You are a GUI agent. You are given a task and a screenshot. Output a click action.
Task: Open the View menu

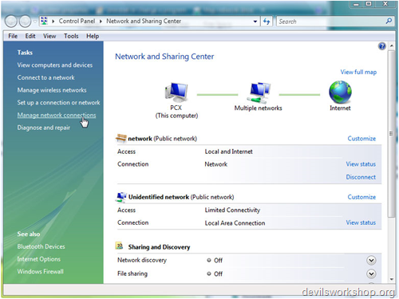coord(49,36)
